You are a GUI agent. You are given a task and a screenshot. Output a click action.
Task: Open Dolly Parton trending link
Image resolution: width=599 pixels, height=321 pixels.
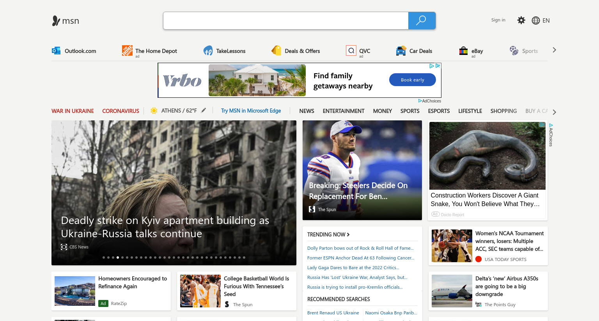pos(360,248)
